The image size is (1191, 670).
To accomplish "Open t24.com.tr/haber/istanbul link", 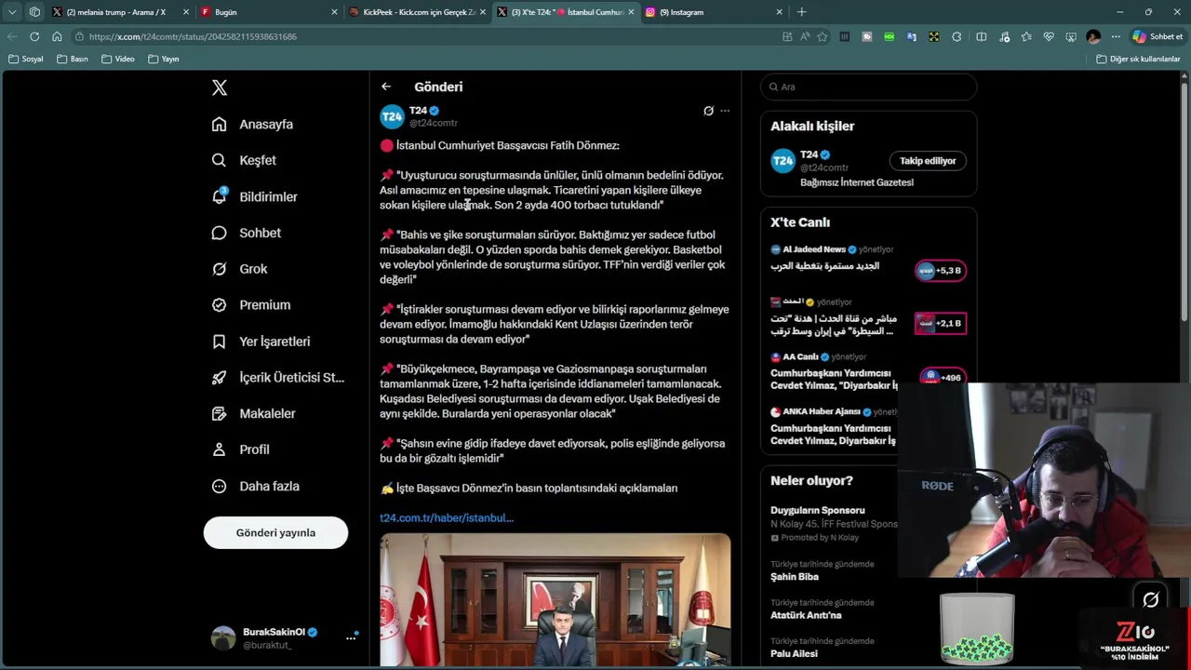I will (x=447, y=517).
